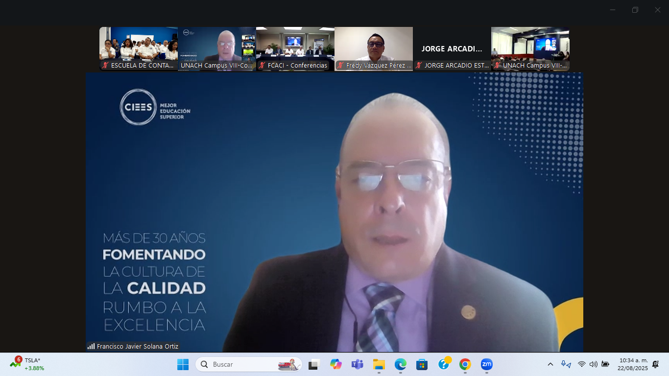Open the Windows Start menu
This screenshot has height=376, width=669.
(183, 364)
